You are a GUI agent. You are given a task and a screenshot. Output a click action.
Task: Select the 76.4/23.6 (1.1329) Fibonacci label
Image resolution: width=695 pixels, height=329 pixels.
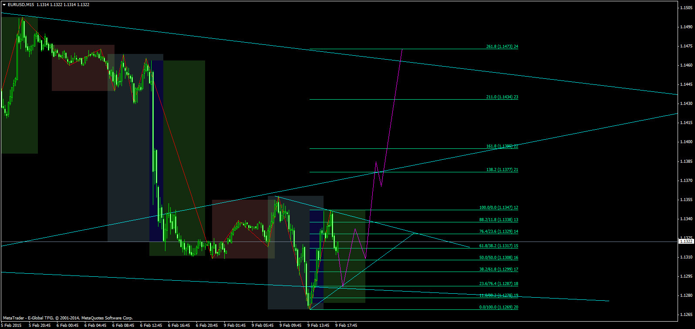coord(498,232)
